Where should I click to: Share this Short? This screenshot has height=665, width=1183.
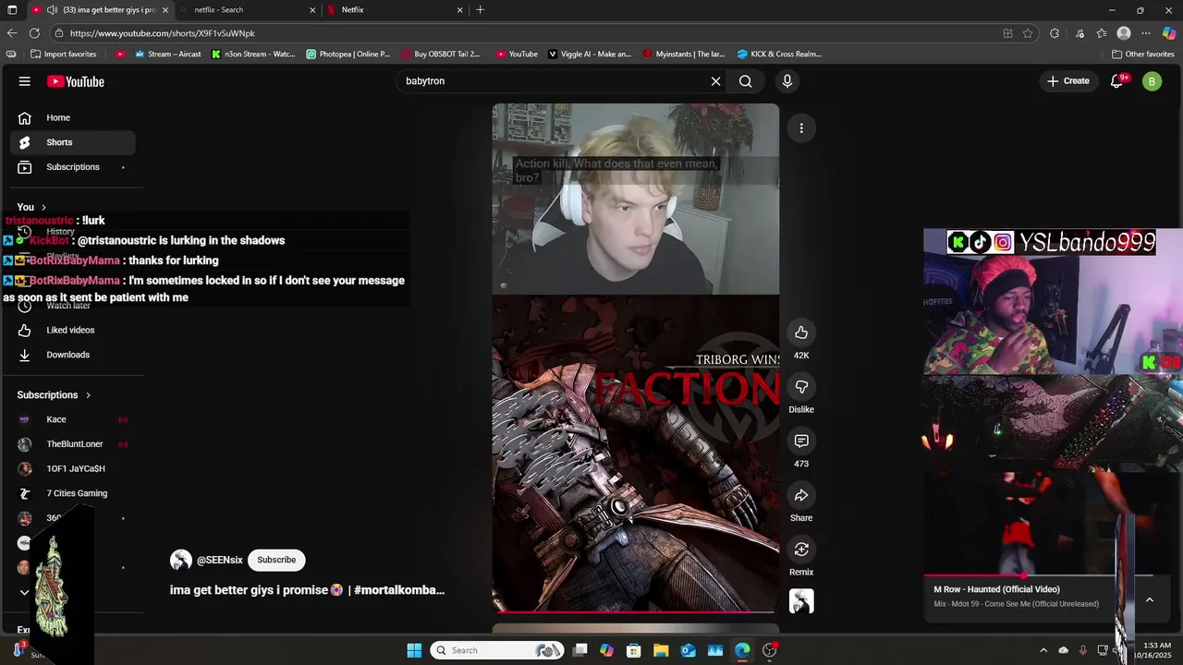click(x=801, y=496)
